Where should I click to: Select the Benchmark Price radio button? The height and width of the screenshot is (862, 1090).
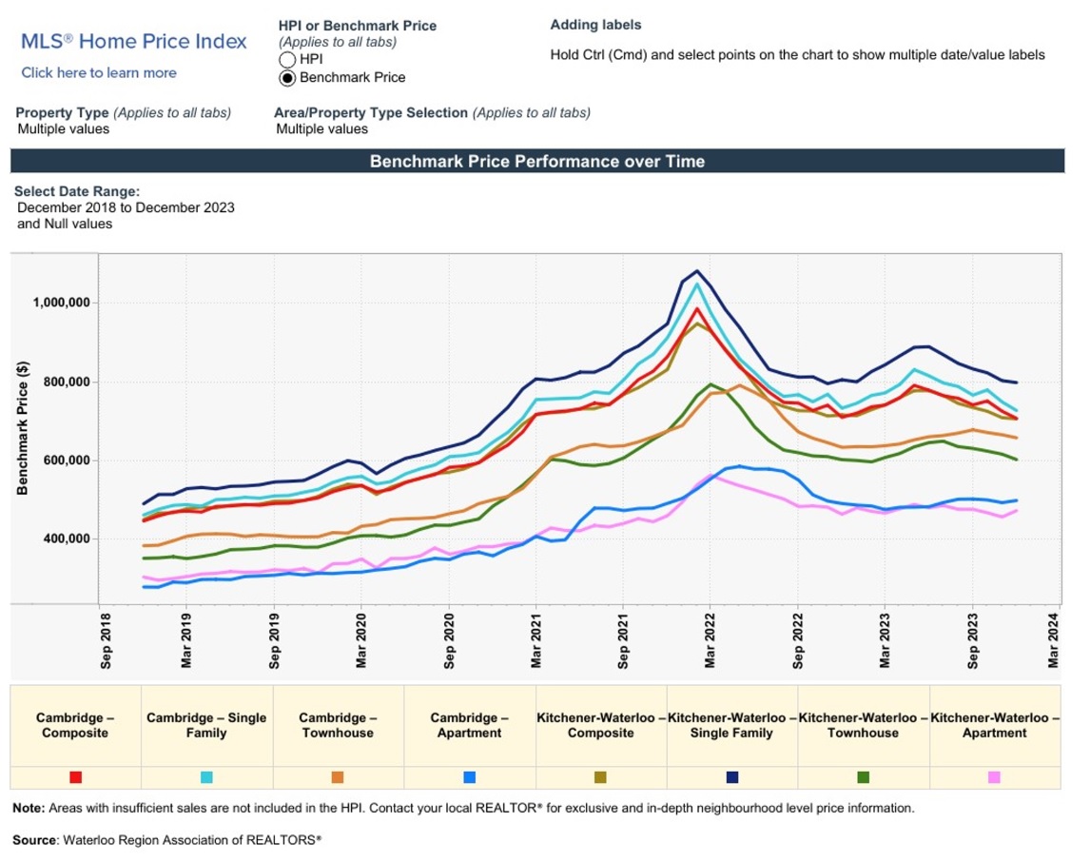click(x=286, y=77)
